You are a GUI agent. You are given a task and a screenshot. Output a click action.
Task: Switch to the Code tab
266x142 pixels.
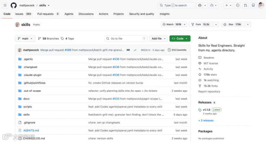pyautogui.click(x=7, y=14)
